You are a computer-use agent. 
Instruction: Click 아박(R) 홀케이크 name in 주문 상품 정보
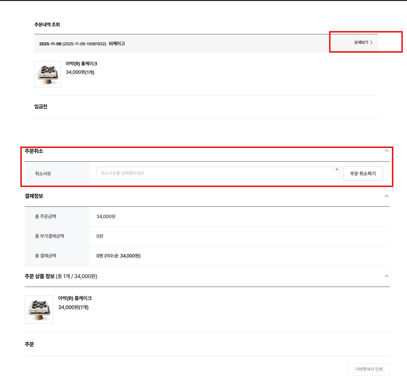click(x=75, y=298)
